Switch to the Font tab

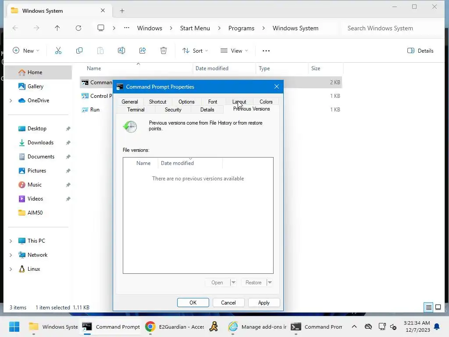213,102
